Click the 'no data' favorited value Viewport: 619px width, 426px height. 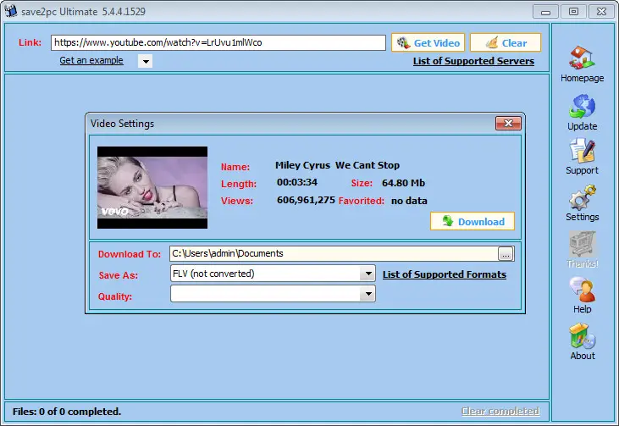(409, 201)
